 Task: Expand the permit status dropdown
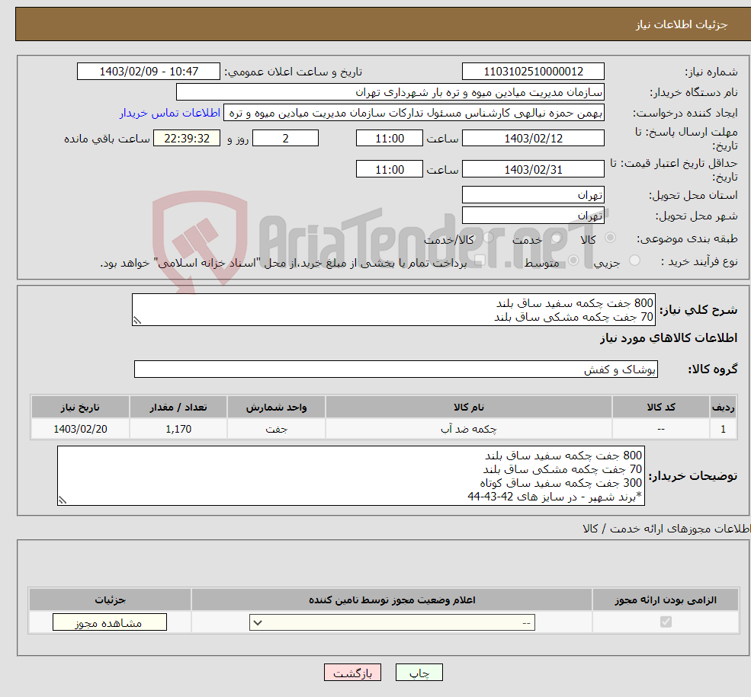coord(392,622)
